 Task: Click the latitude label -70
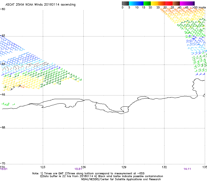point(3,163)
